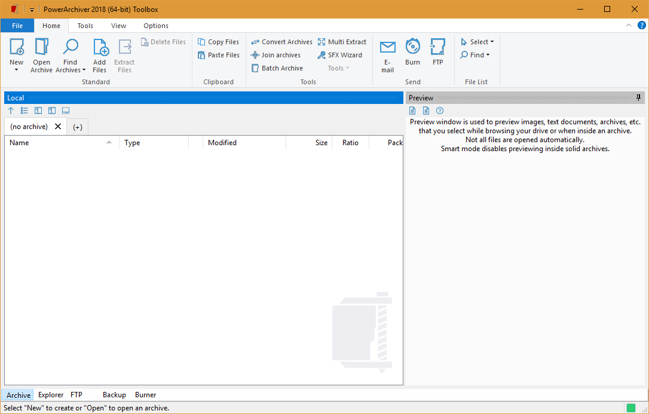Launch the SFX Wizard
The width and height of the screenshot is (649, 414).
click(x=339, y=55)
